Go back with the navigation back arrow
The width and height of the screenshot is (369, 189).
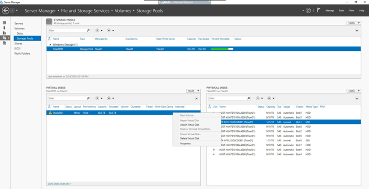tap(5, 10)
